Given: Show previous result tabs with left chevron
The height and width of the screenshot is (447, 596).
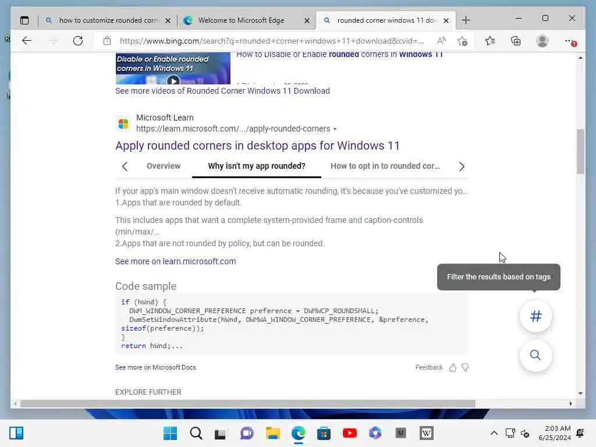Looking at the screenshot, I should click(x=125, y=166).
